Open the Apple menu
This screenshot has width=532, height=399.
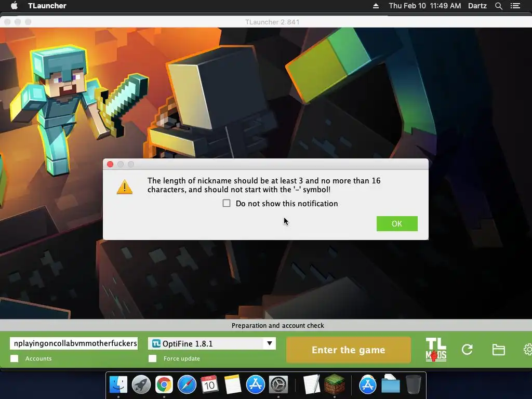click(14, 5)
